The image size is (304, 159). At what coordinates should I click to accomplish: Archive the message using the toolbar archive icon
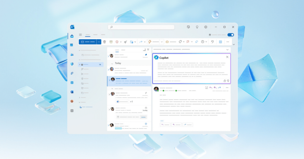[111, 42]
